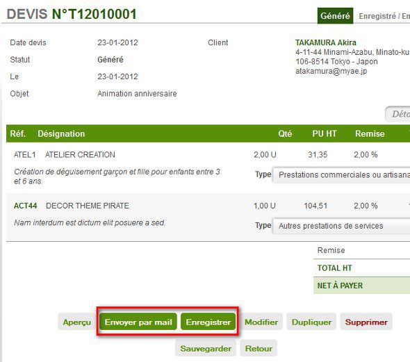
Task: Click the DECOR THEME PIRATE designation
Action: pyautogui.click(x=88, y=206)
